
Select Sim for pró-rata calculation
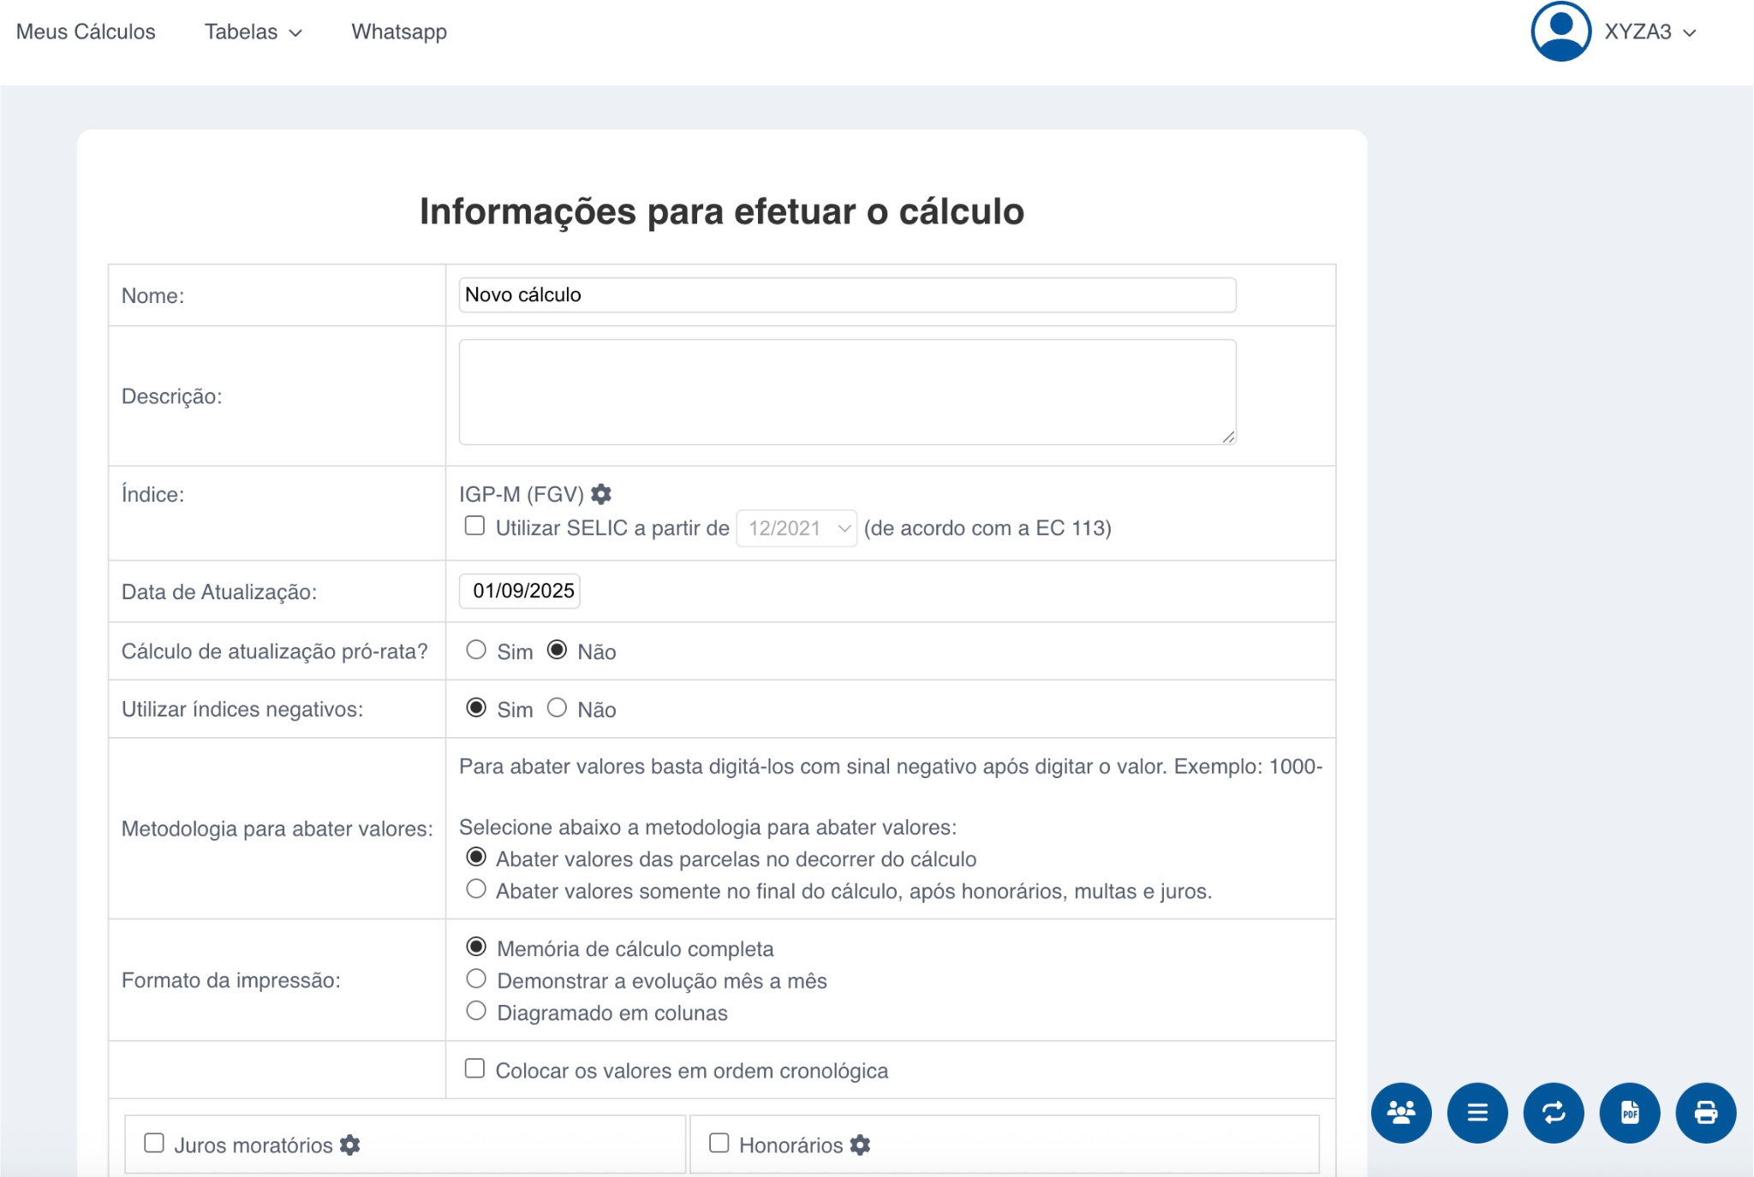pyautogui.click(x=476, y=650)
